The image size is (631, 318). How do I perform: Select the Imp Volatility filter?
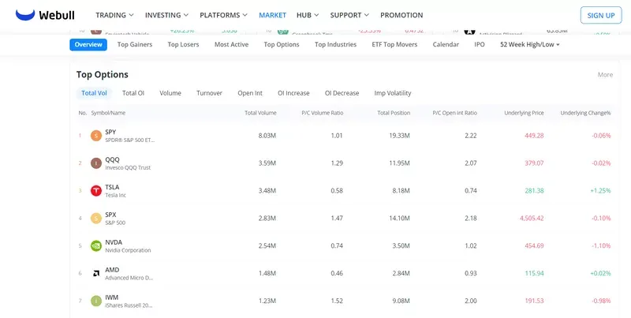392,93
